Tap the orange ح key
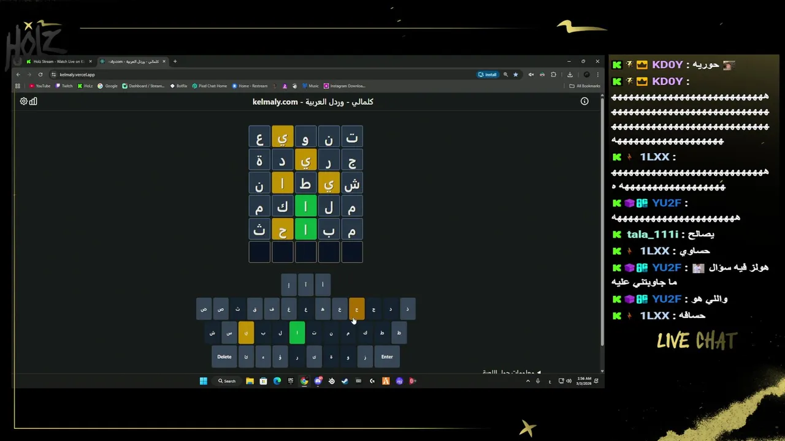Viewport: 785px width, 441px height. [x=357, y=309]
